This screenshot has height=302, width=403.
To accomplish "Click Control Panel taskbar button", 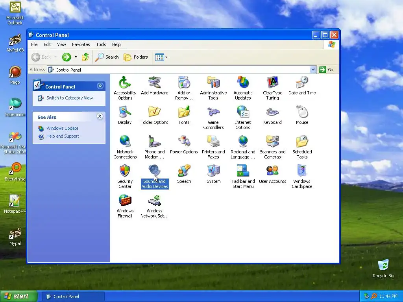I will (x=73, y=296).
